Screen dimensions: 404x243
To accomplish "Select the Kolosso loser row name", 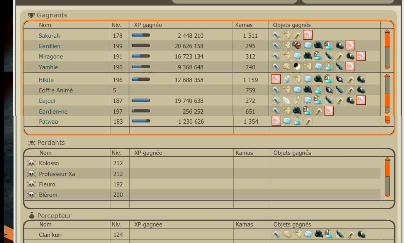I will pyautogui.click(x=49, y=163).
